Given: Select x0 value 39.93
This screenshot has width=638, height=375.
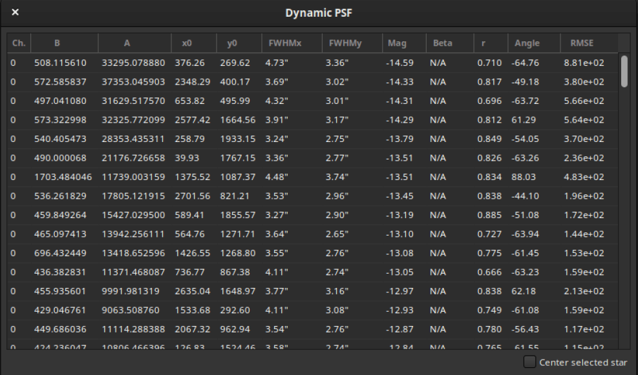Looking at the screenshot, I should [187, 158].
